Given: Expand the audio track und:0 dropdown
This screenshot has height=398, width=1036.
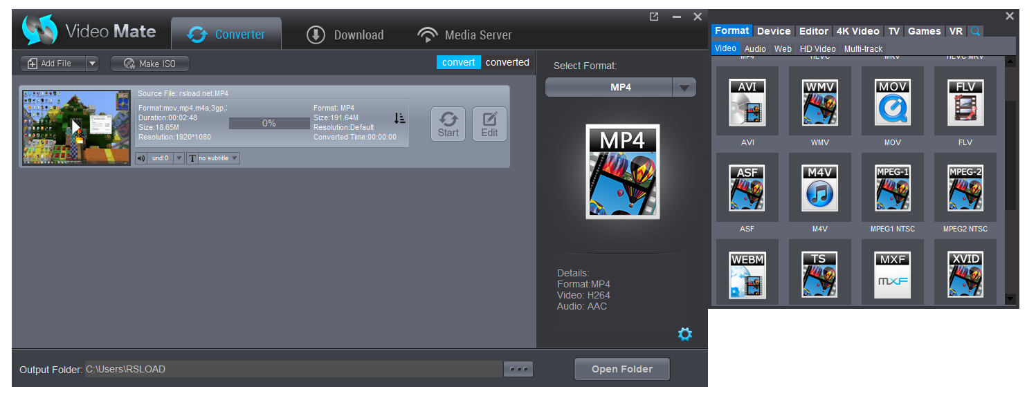Looking at the screenshot, I should 178,158.
